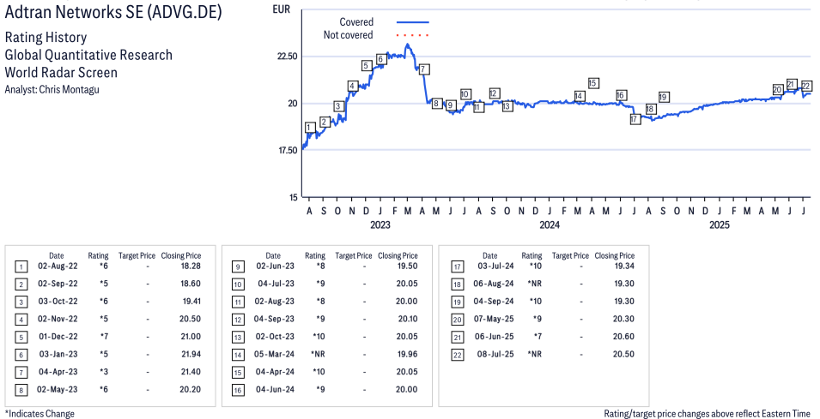Screen dimensions: 820x419
Task: Click chart marker 6 near the peak
Action: [x=381, y=59]
